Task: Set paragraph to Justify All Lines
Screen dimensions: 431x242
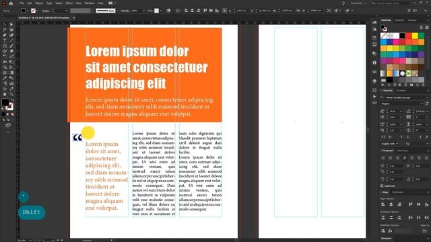Action: [x=426, y=158]
